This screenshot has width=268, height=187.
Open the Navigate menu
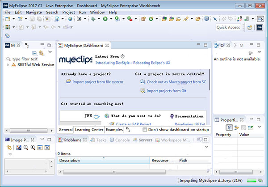click(x=34, y=13)
